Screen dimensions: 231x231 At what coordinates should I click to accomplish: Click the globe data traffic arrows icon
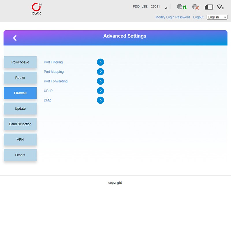[x=182, y=7]
